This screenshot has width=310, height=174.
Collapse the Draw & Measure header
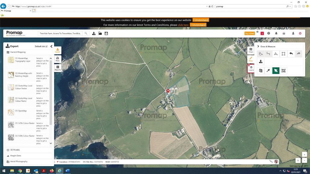click(x=258, y=47)
